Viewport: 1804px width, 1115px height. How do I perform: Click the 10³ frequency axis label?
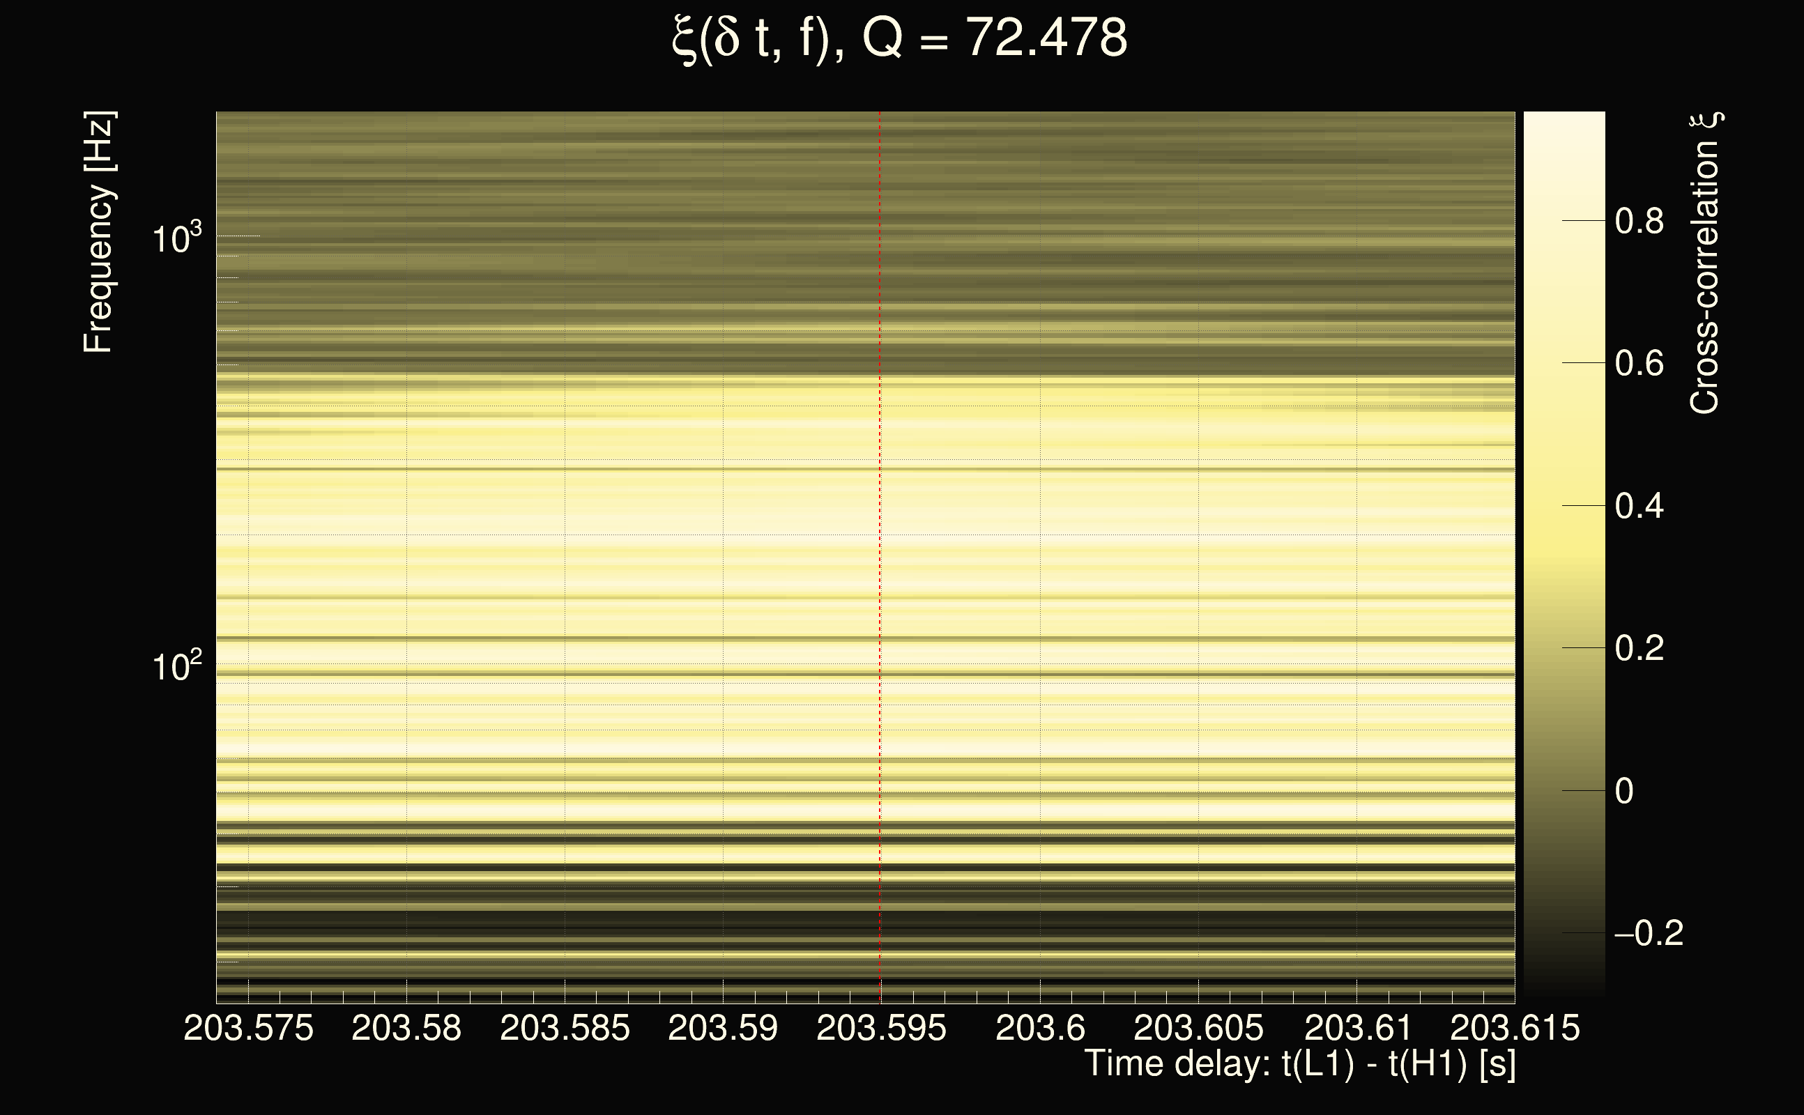pyautogui.click(x=176, y=239)
